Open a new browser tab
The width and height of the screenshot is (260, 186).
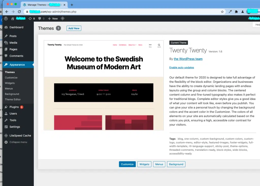[x=72, y=5]
